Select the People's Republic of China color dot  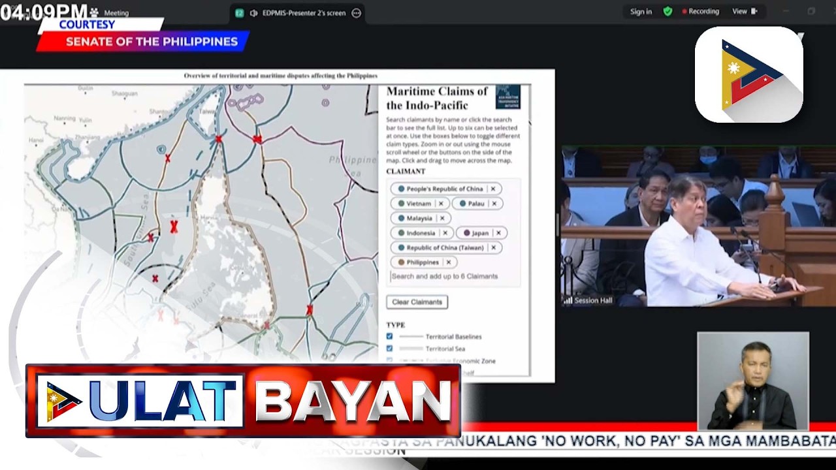(401, 189)
